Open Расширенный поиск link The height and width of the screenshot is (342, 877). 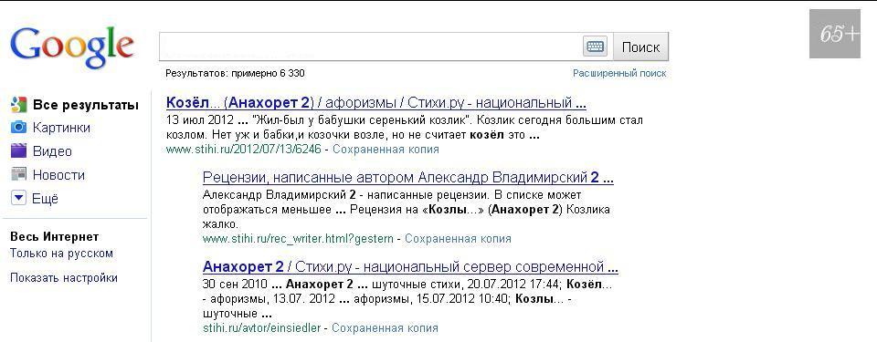(x=619, y=73)
